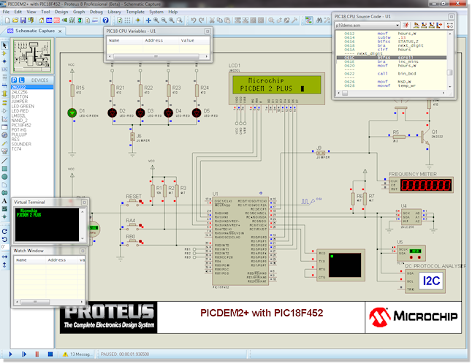Screen dimensions: 472x364
Task: Click the Step Over icon in Source Code window
Action: pos(416,26)
